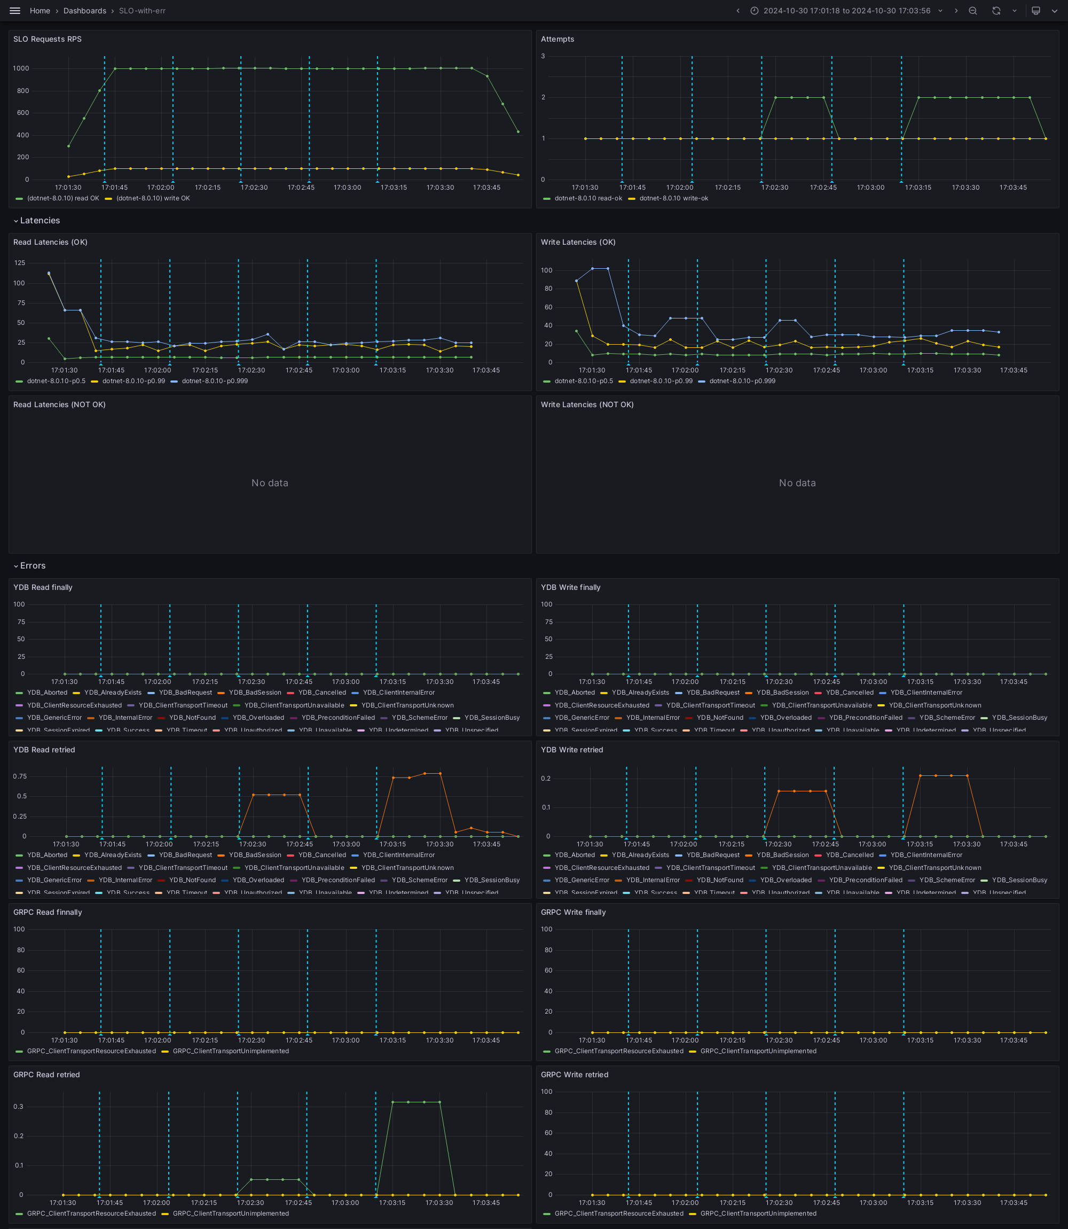Toggle GRPC_ClientTransportResourceExhausted in GRPC Read retried legend

point(92,1214)
